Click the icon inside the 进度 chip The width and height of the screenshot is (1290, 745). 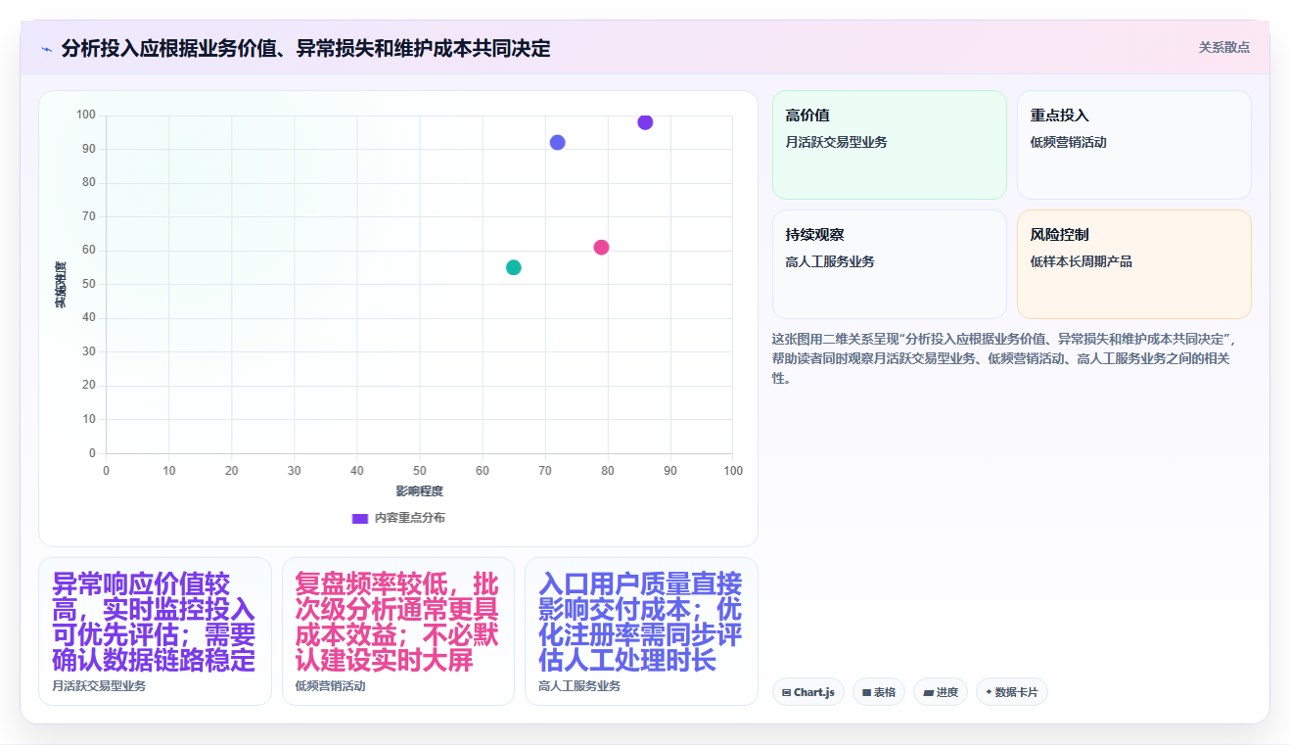pyautogui.click(x=928, y=692)
